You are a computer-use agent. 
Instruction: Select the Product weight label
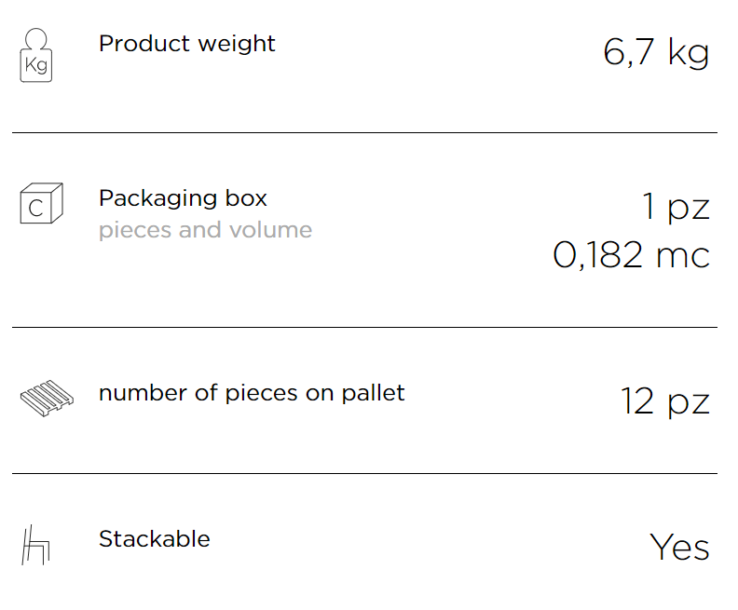187,44
